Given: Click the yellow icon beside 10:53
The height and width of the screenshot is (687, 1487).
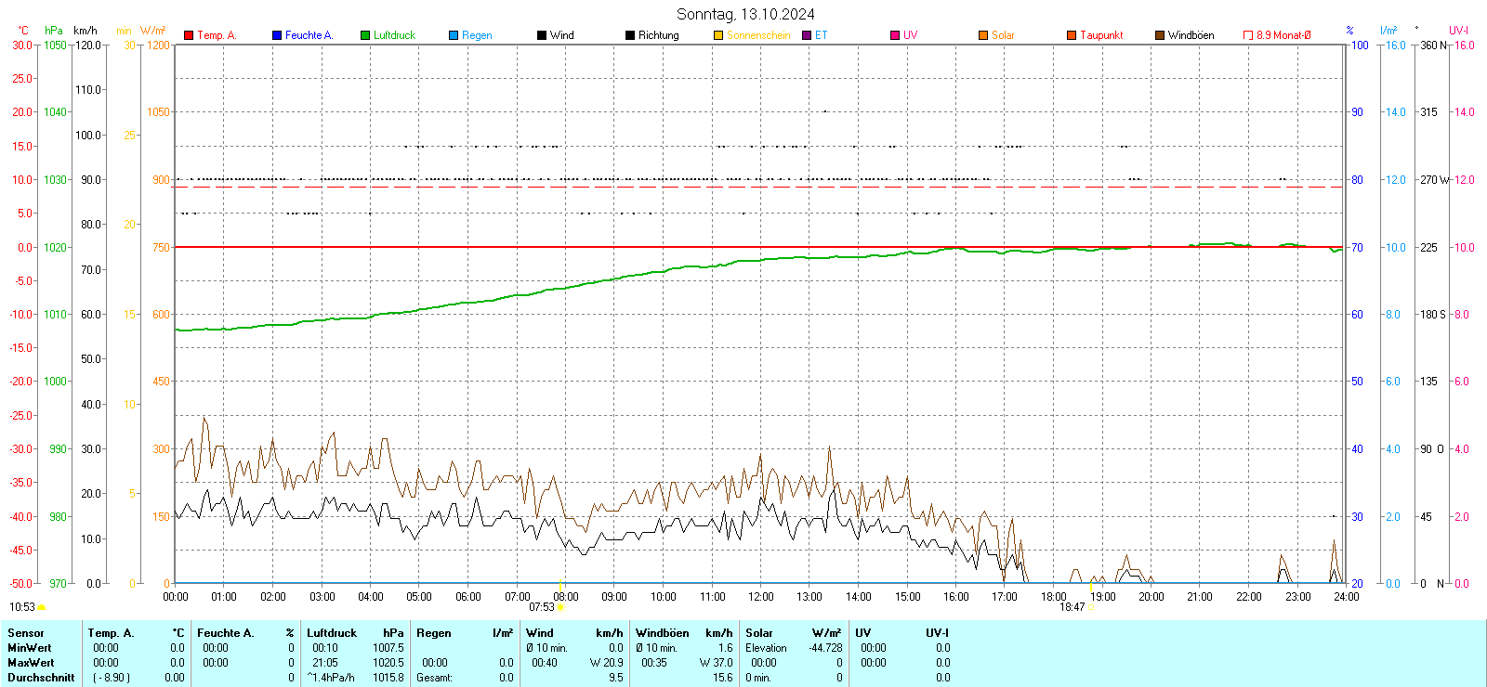Looking at the screenshot, I should coord(41,607).
